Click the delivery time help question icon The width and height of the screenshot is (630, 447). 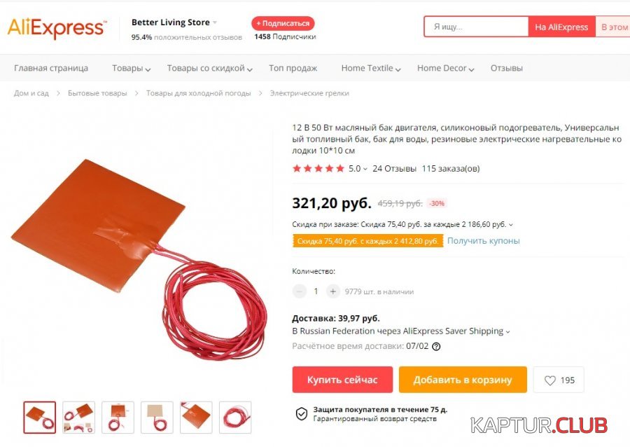click(436, 347)
